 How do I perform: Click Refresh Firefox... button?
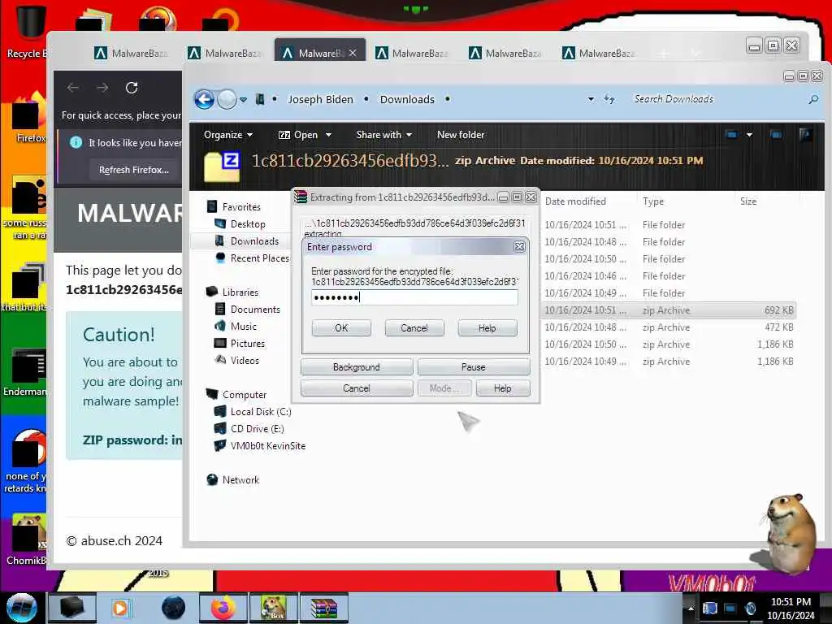(134, 170)
